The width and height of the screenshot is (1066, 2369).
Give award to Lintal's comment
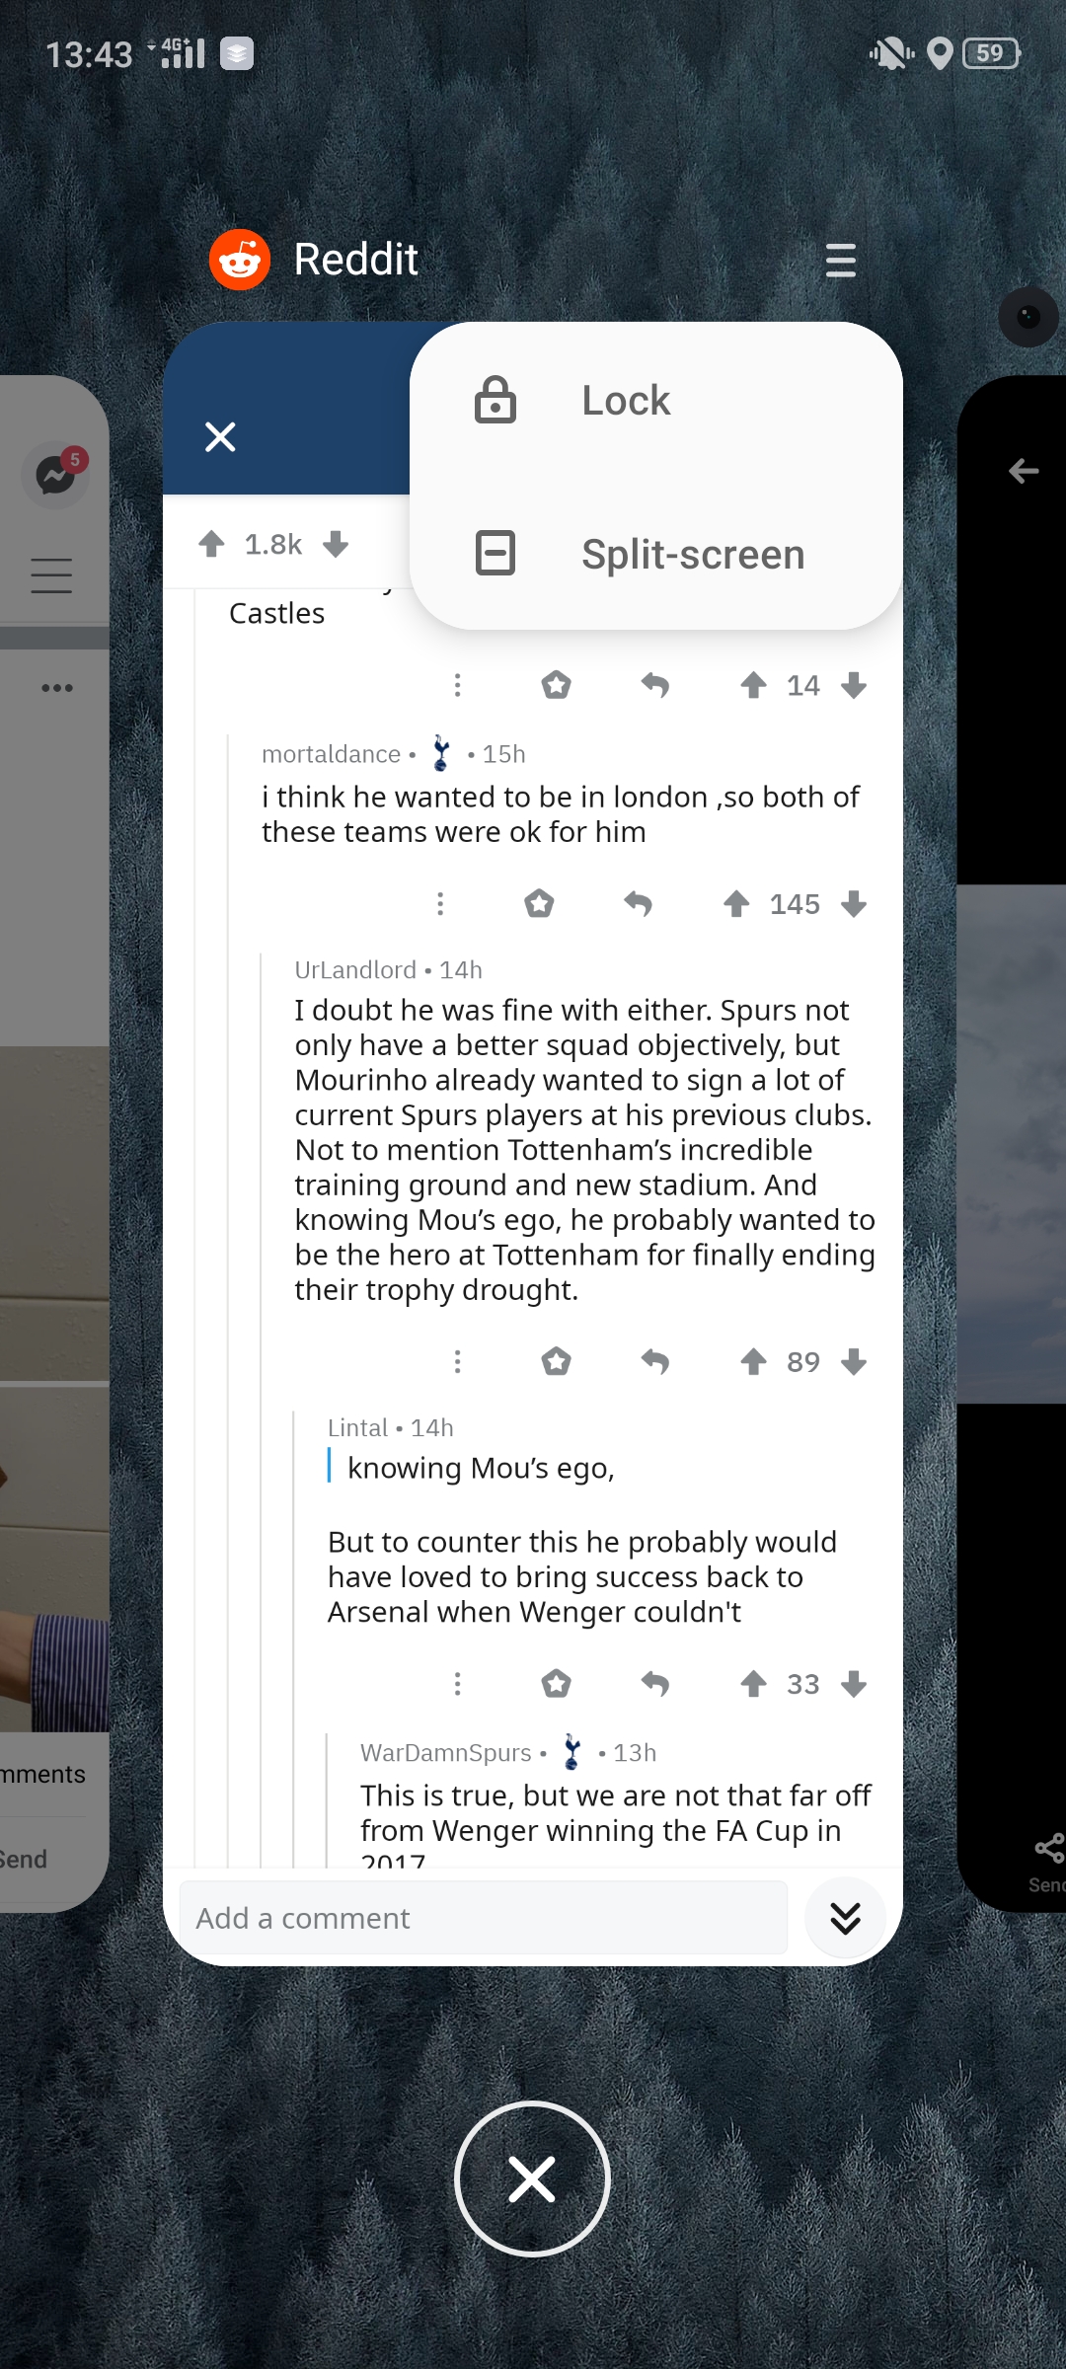557,1684
